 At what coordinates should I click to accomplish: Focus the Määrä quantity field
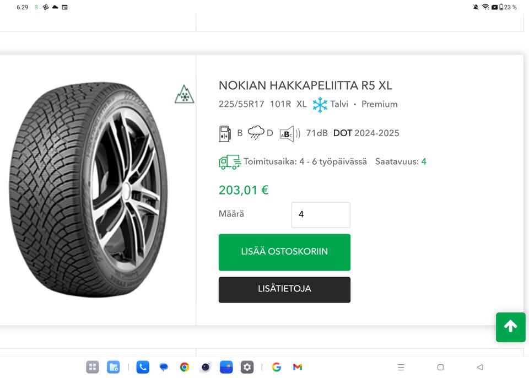click(321, 215)
